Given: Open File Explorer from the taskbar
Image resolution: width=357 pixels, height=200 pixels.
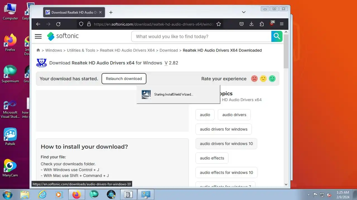Looking at the screenshot, I should coord(25,194).
